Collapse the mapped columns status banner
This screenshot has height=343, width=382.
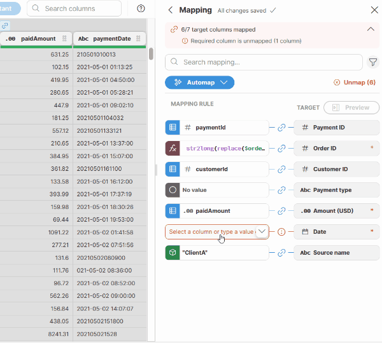[371, 29]
